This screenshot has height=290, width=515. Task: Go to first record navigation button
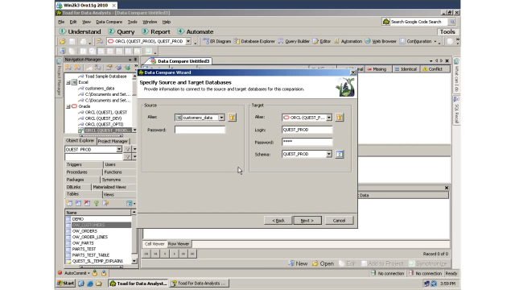tap(146, 254)
